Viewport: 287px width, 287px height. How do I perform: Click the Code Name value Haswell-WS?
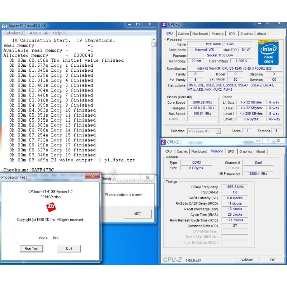click(204, 50)
